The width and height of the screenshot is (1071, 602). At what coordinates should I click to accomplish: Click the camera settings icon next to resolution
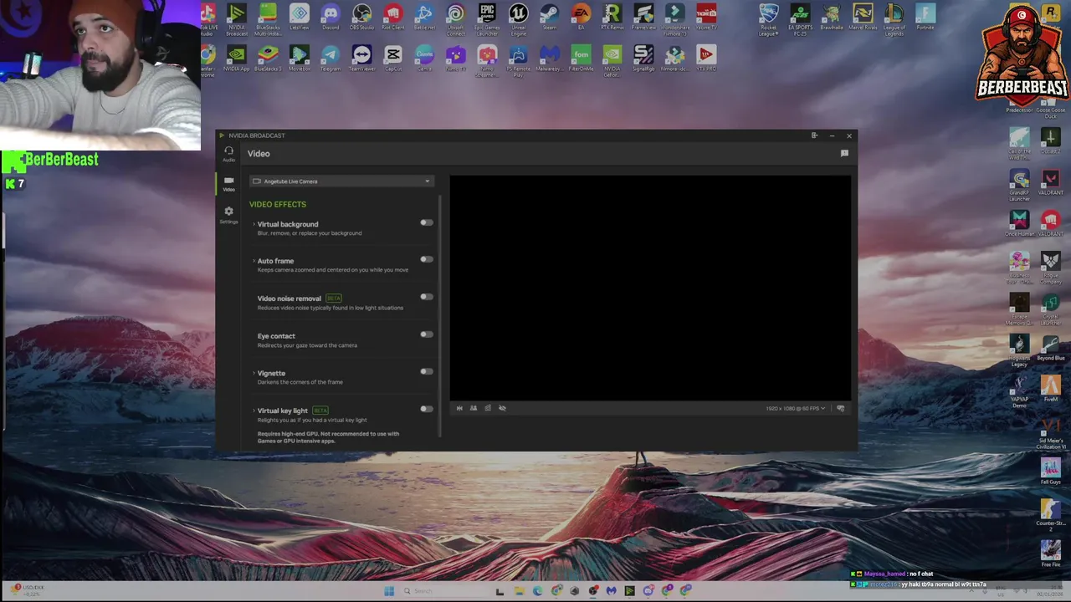coord(841,409)
